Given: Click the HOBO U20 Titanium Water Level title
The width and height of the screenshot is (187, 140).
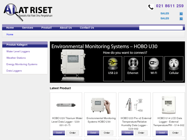Looking at the screenshot, I should 67,122.
